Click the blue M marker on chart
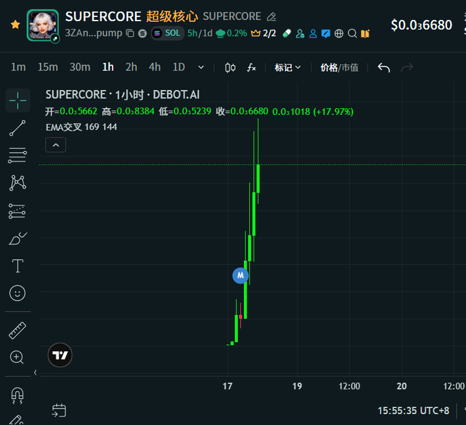 point(241,276)
